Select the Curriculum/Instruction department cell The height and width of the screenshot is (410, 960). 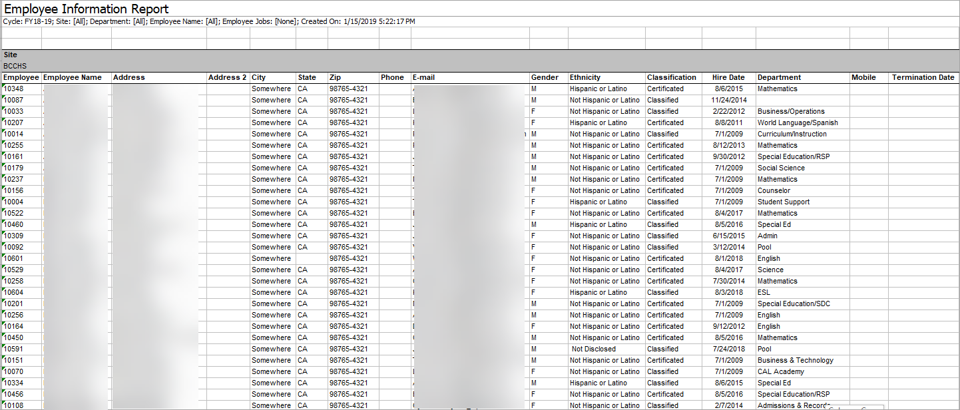click(x=792, y=134)
